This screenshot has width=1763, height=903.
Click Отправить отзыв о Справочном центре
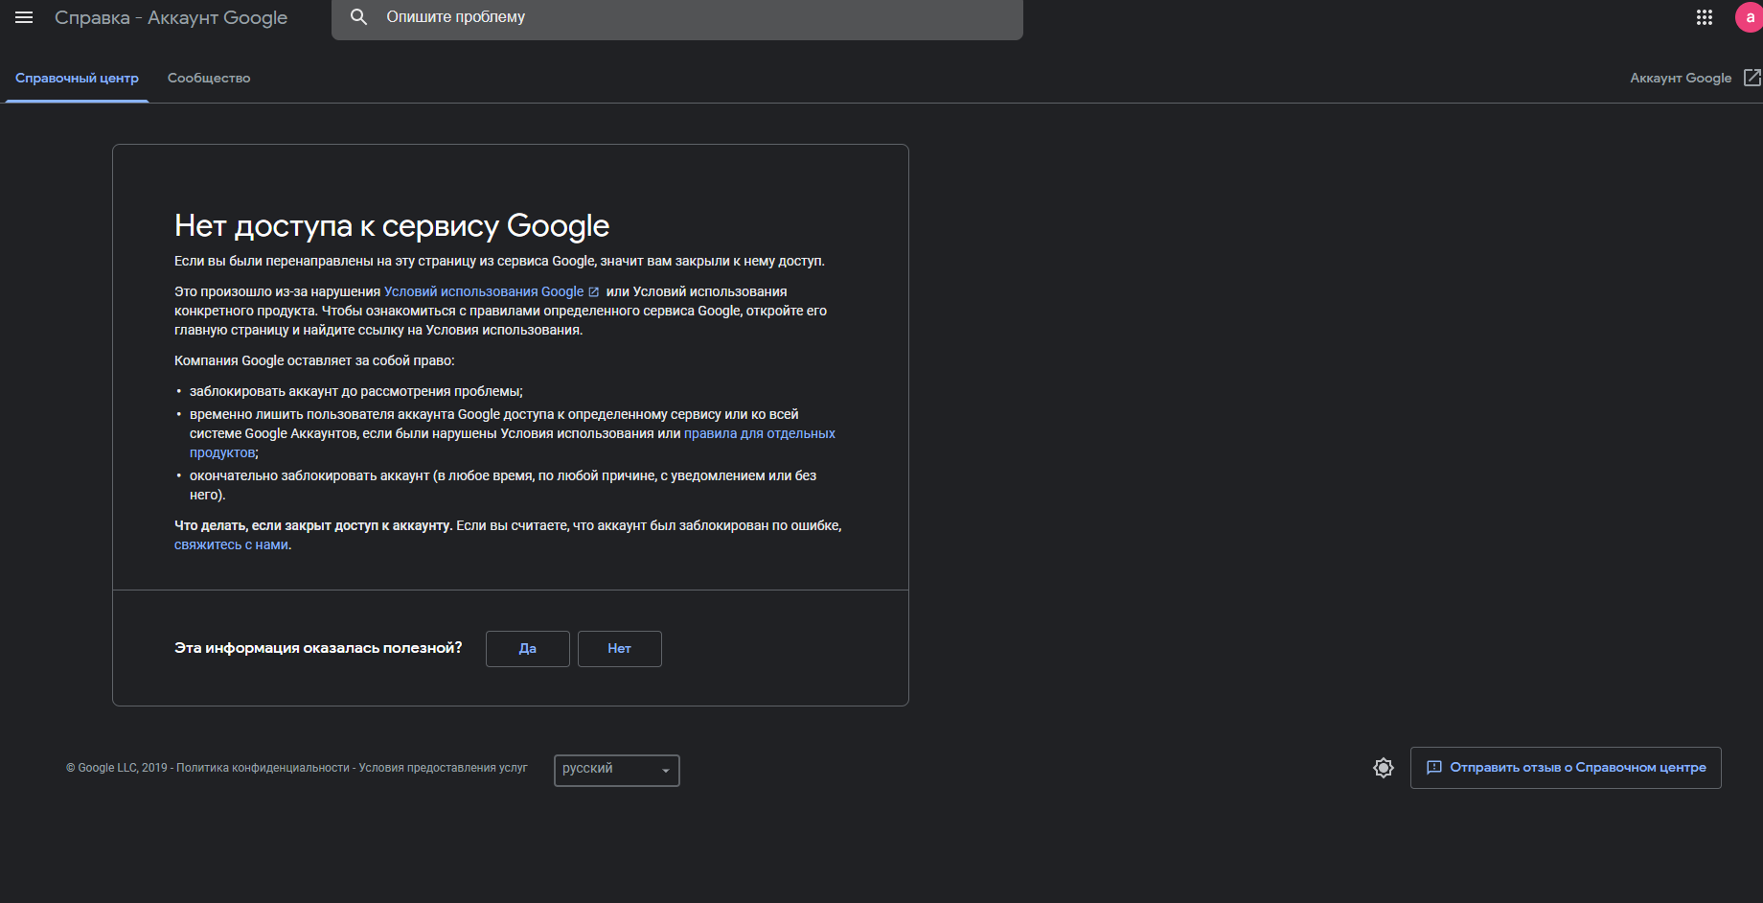point(1566,768)
